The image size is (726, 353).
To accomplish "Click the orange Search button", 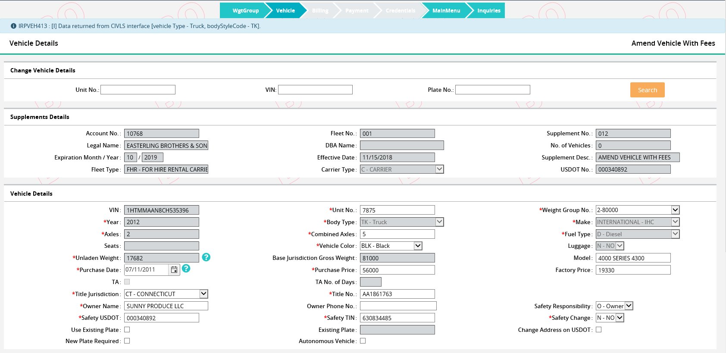I will (x=647, y=90).
